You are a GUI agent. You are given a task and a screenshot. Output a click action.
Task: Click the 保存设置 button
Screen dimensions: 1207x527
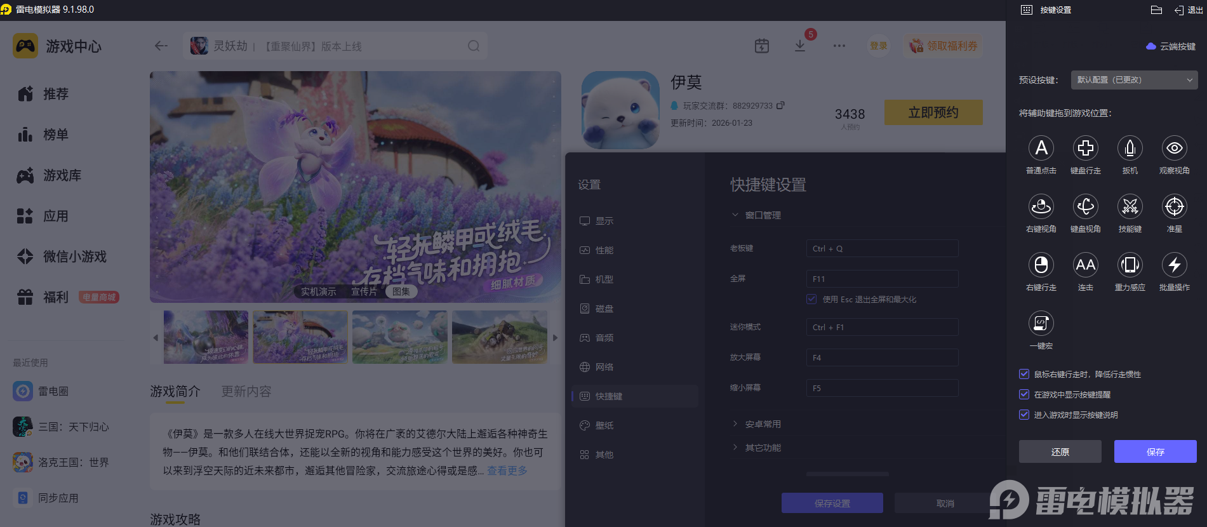click(832, 503)
